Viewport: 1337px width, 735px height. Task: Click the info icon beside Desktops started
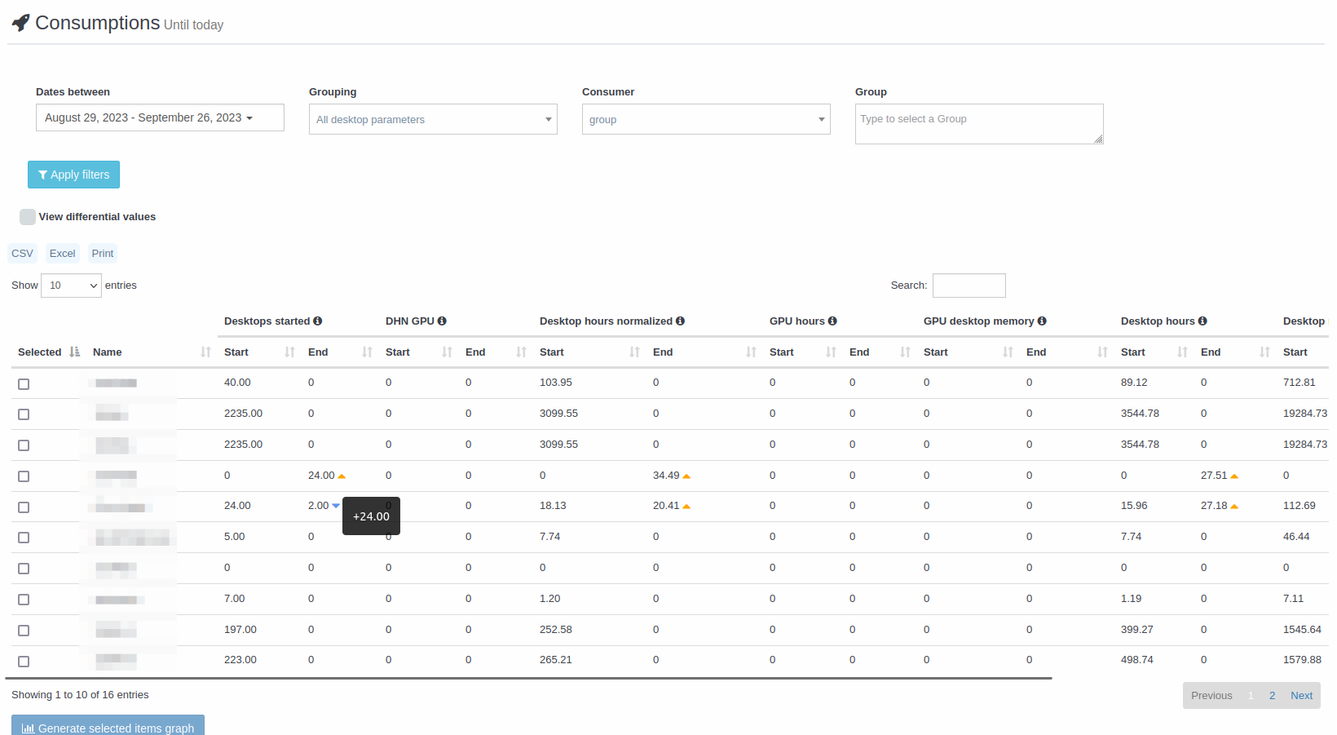(x=318, y=321)
